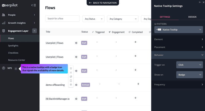Screen dimensions: 205x111
Task: Expand the Element section
Action: pyautogui.click(x=178, y=39)
